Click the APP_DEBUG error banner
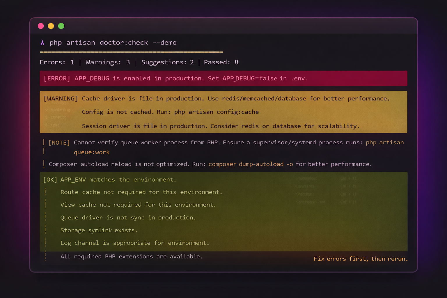 [x=223, y=78]
